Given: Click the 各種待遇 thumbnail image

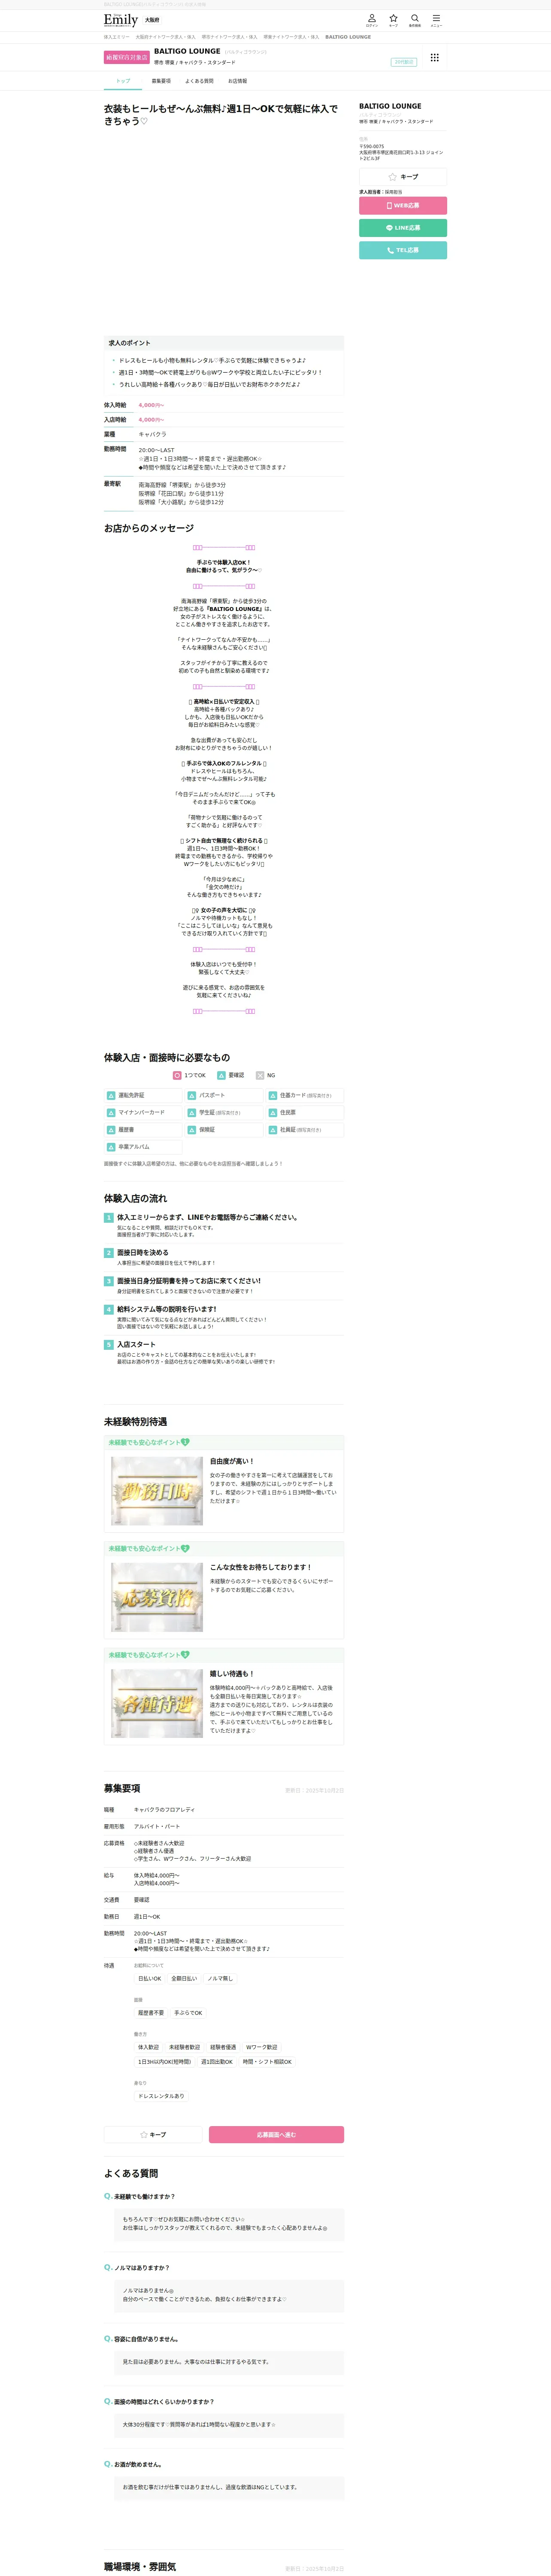Looking at the screenshot, I should coord(157,1703).
